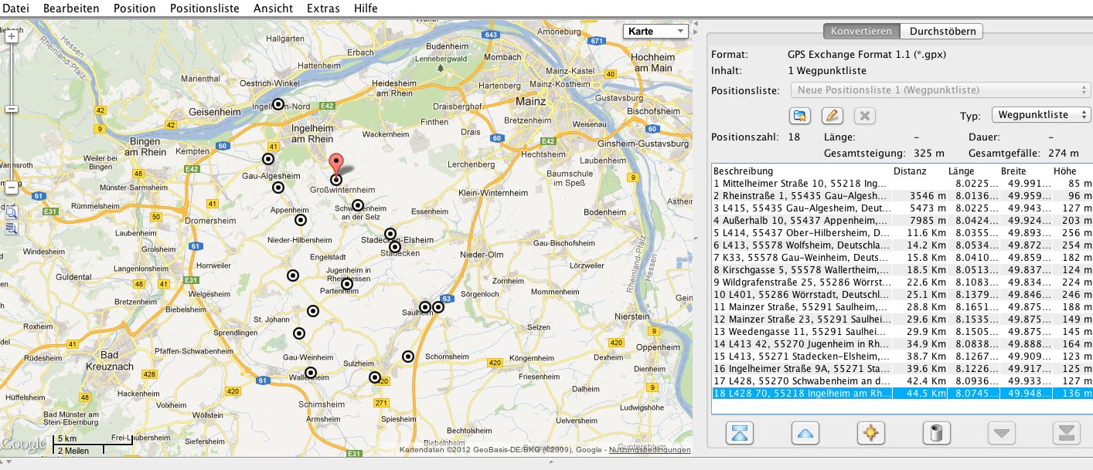Select row '5 L414, 55437 Ober-Hilbersheim'
1093x470 pixels.
[x=902, y=233]
